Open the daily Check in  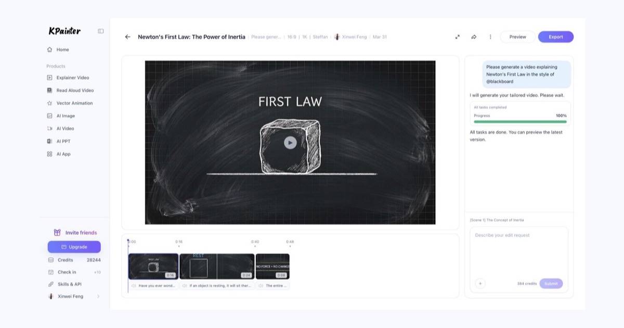(x=67, y=272)
